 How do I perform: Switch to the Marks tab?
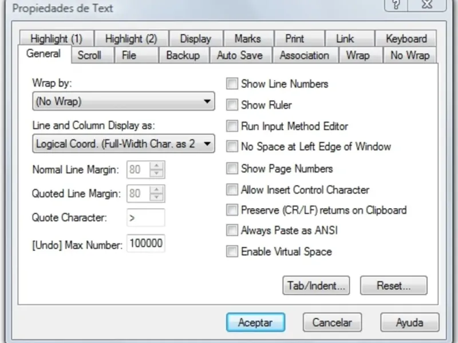coord(248,38)
